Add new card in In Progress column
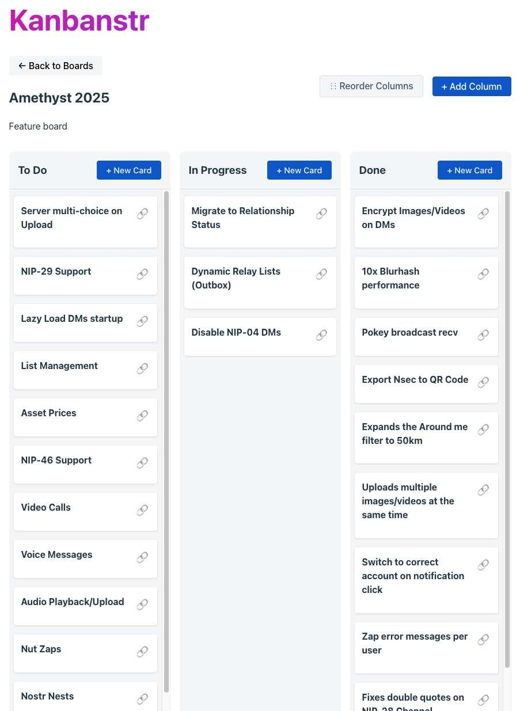Viewport: 520px width, 711px height. point(299,170)
